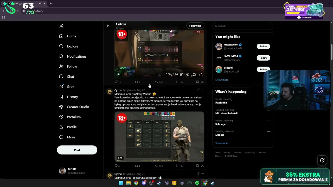Open the Home page from the sidebar
This screenshot has height=187, width=333.
pyautogui.click(x=68, y=36)
